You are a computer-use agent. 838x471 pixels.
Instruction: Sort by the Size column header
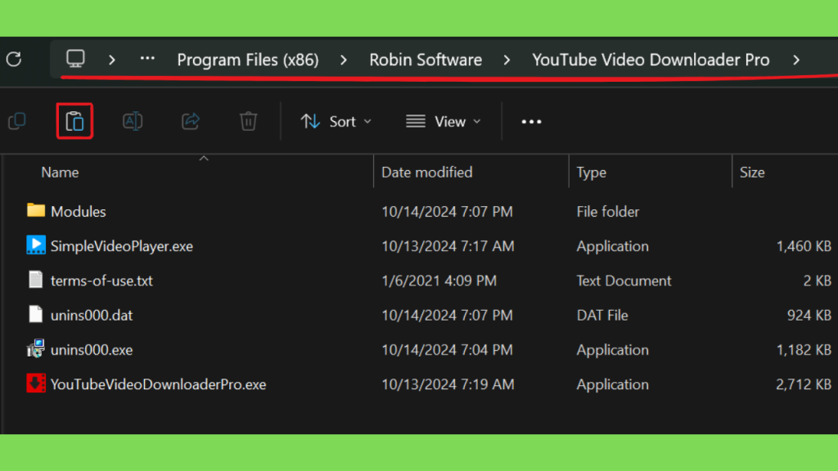[x=752, y=173]
